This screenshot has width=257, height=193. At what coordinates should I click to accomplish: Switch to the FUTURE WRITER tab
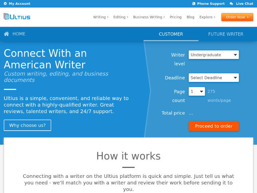[x=226, y=34]
